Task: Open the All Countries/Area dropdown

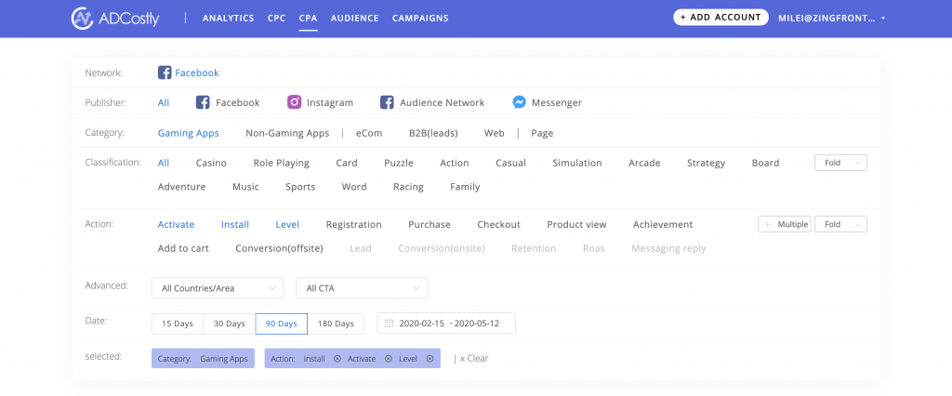Action: (218, 288)
